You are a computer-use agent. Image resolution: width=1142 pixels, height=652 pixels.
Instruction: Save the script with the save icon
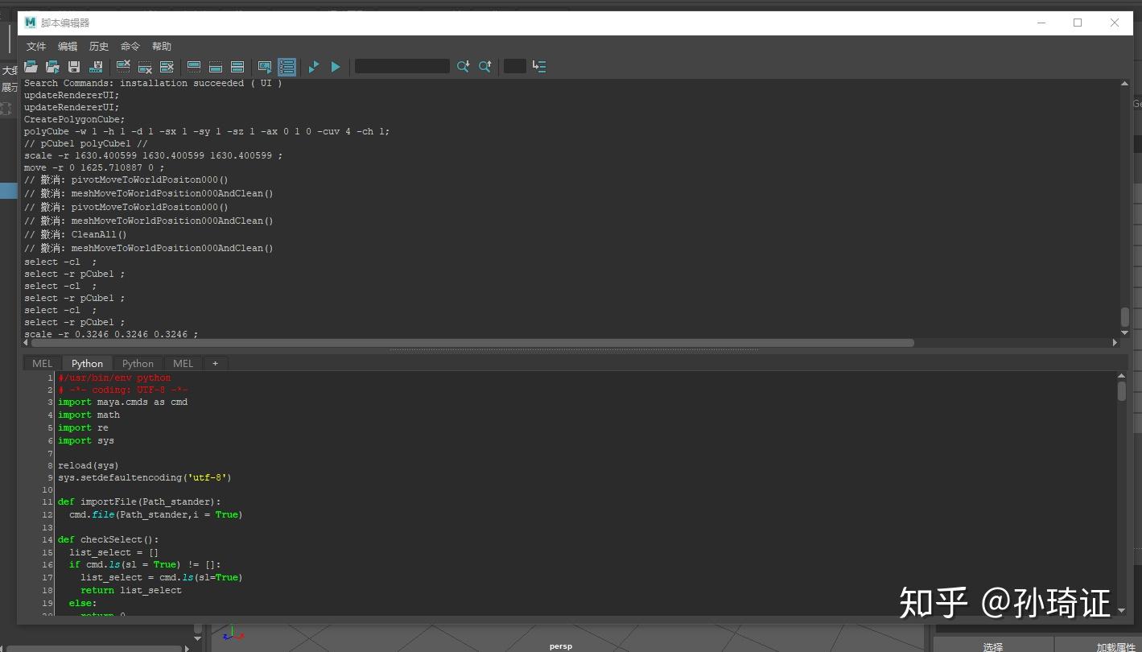[73, 67]
